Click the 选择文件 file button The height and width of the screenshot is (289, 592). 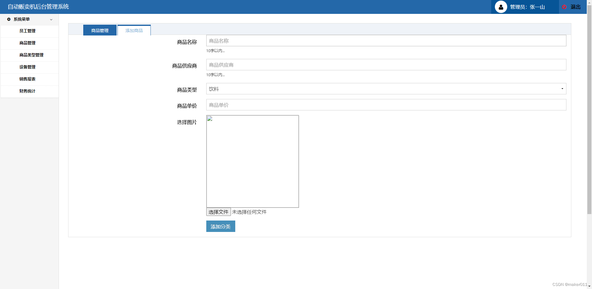(218, 212)
